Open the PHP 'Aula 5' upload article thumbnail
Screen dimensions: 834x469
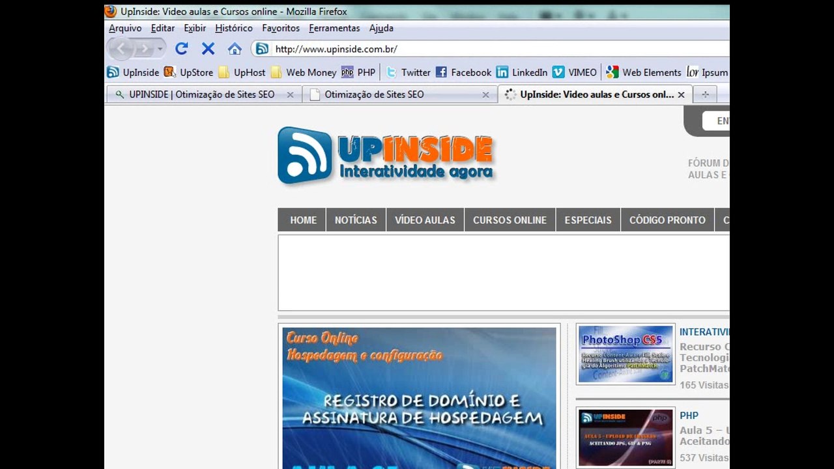click(625, 438)
